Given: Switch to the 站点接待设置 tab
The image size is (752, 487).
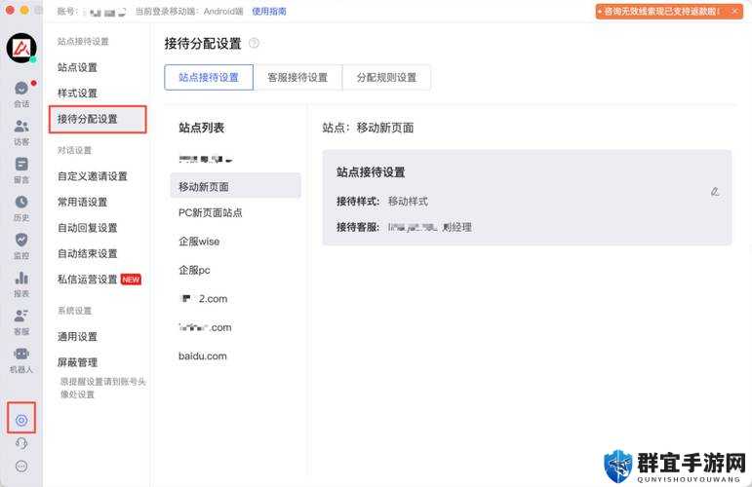Looking at the screenshot, I should (x=209, y=78).
